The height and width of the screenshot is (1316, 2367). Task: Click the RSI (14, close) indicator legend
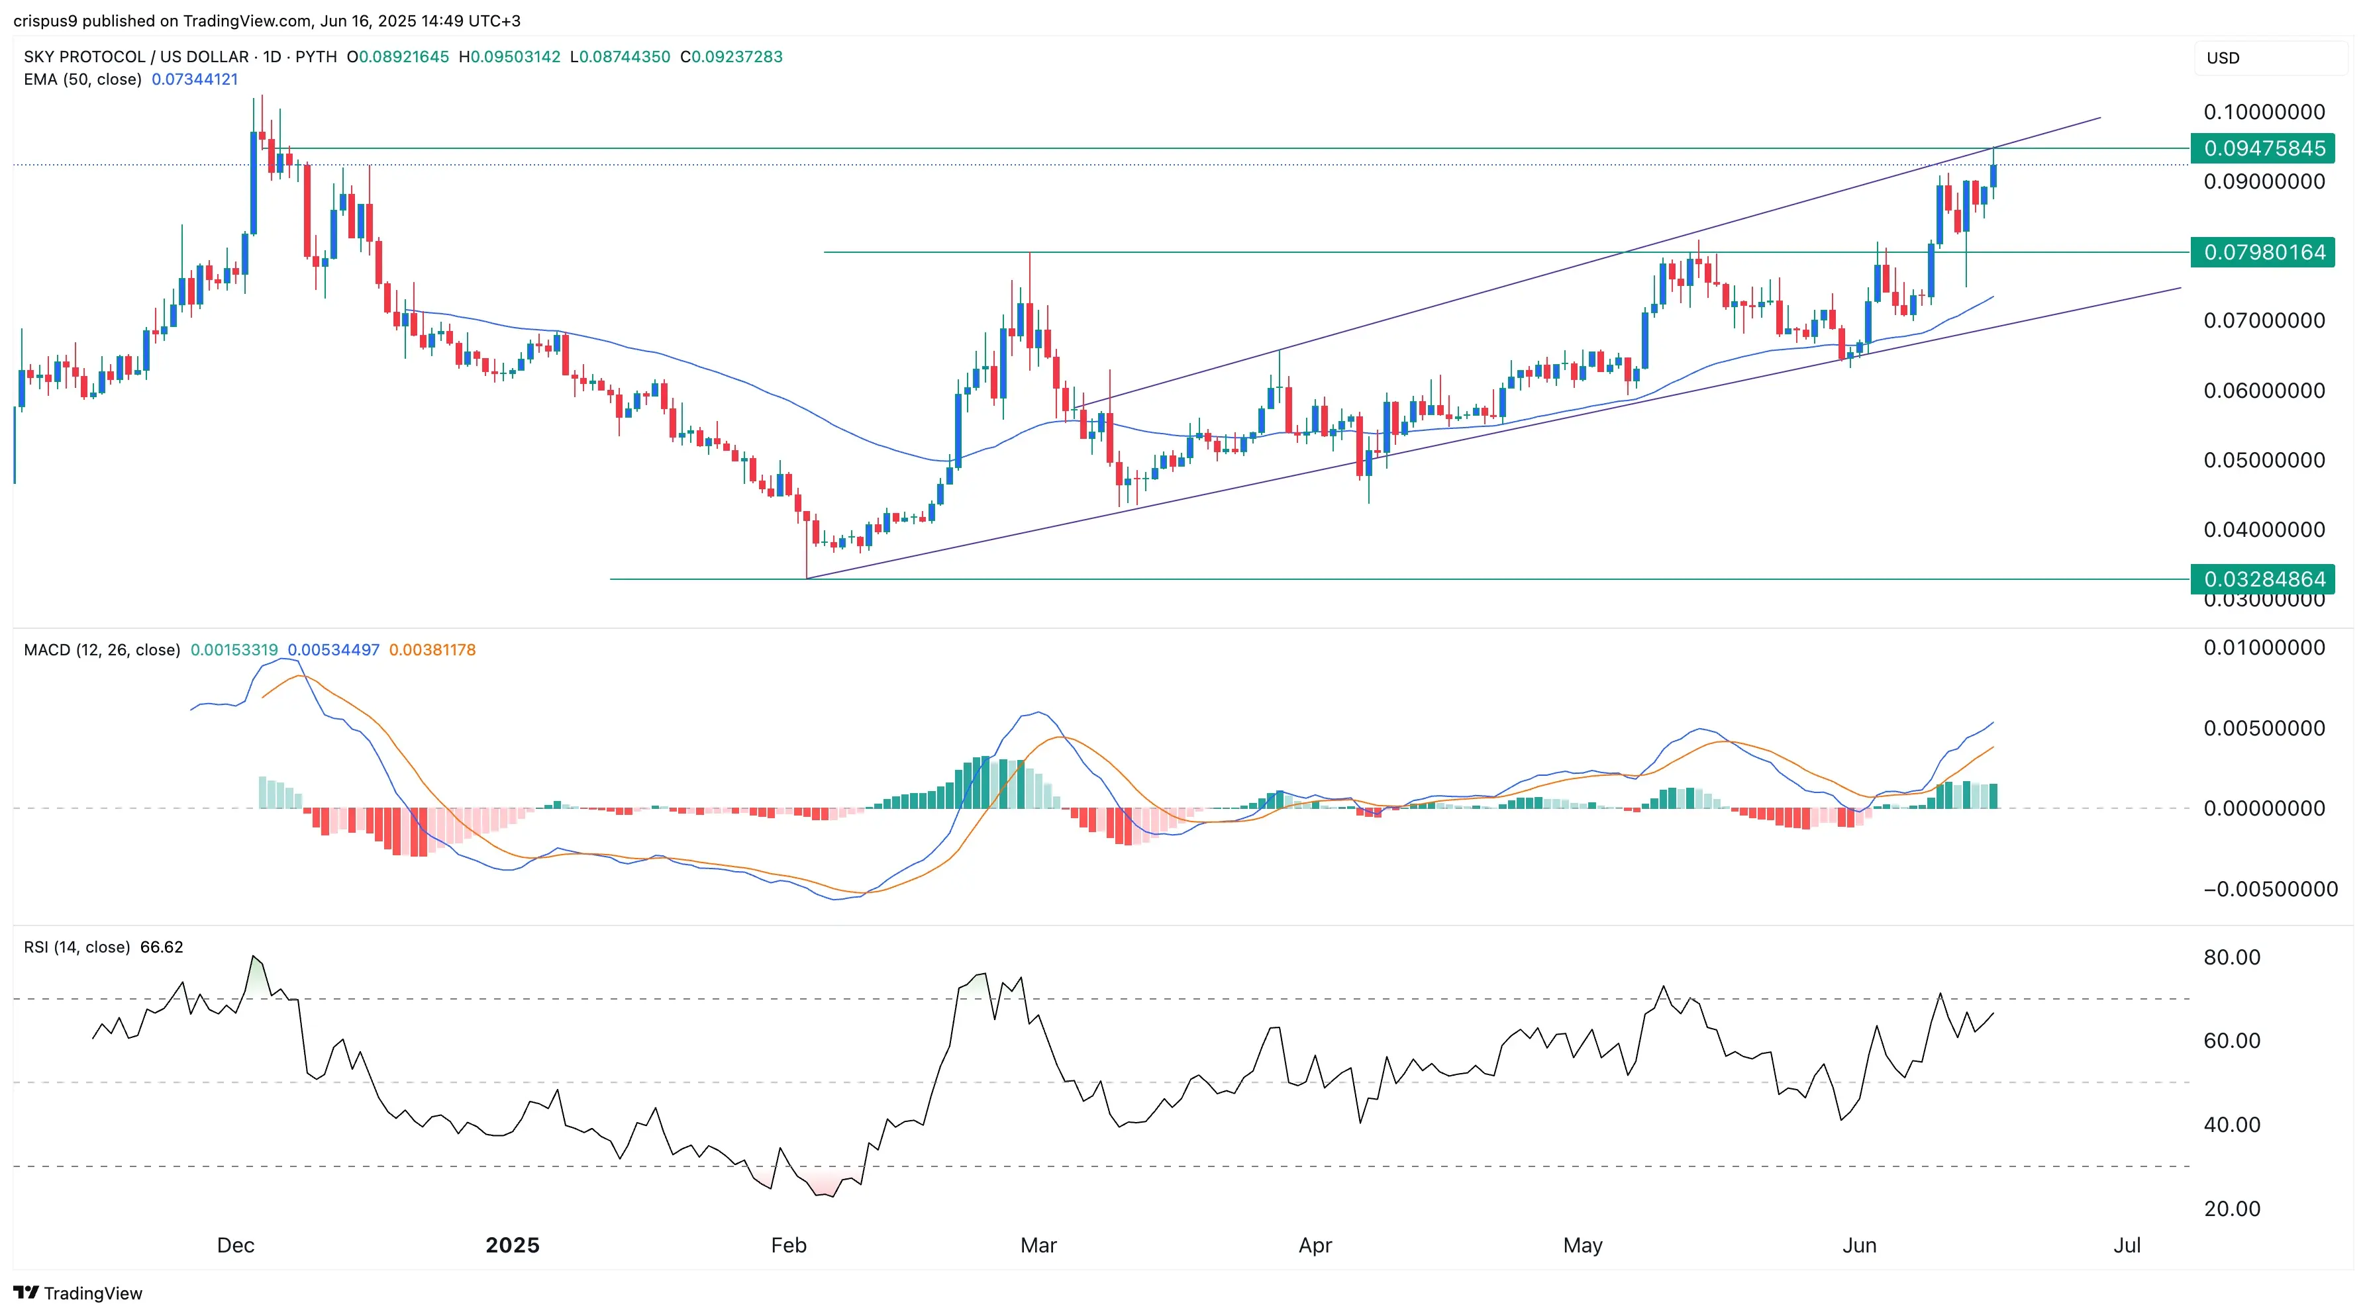coord(77,947)
